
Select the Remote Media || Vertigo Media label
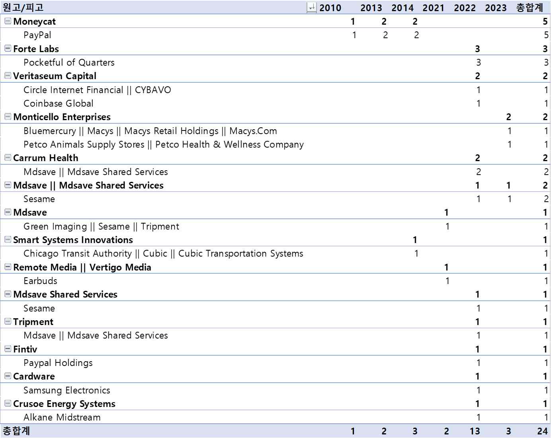click(x=82, y=267)
